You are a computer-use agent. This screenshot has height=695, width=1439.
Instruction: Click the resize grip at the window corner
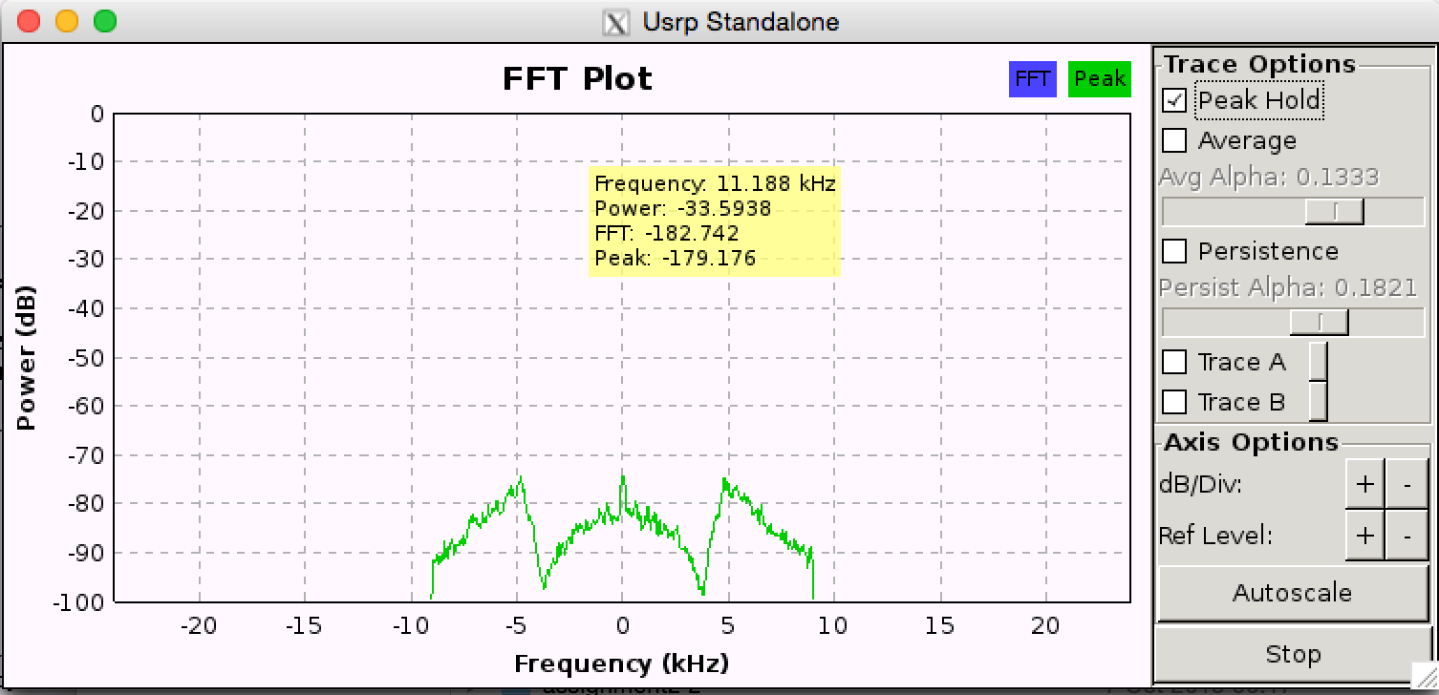(x=1424, y=676)
